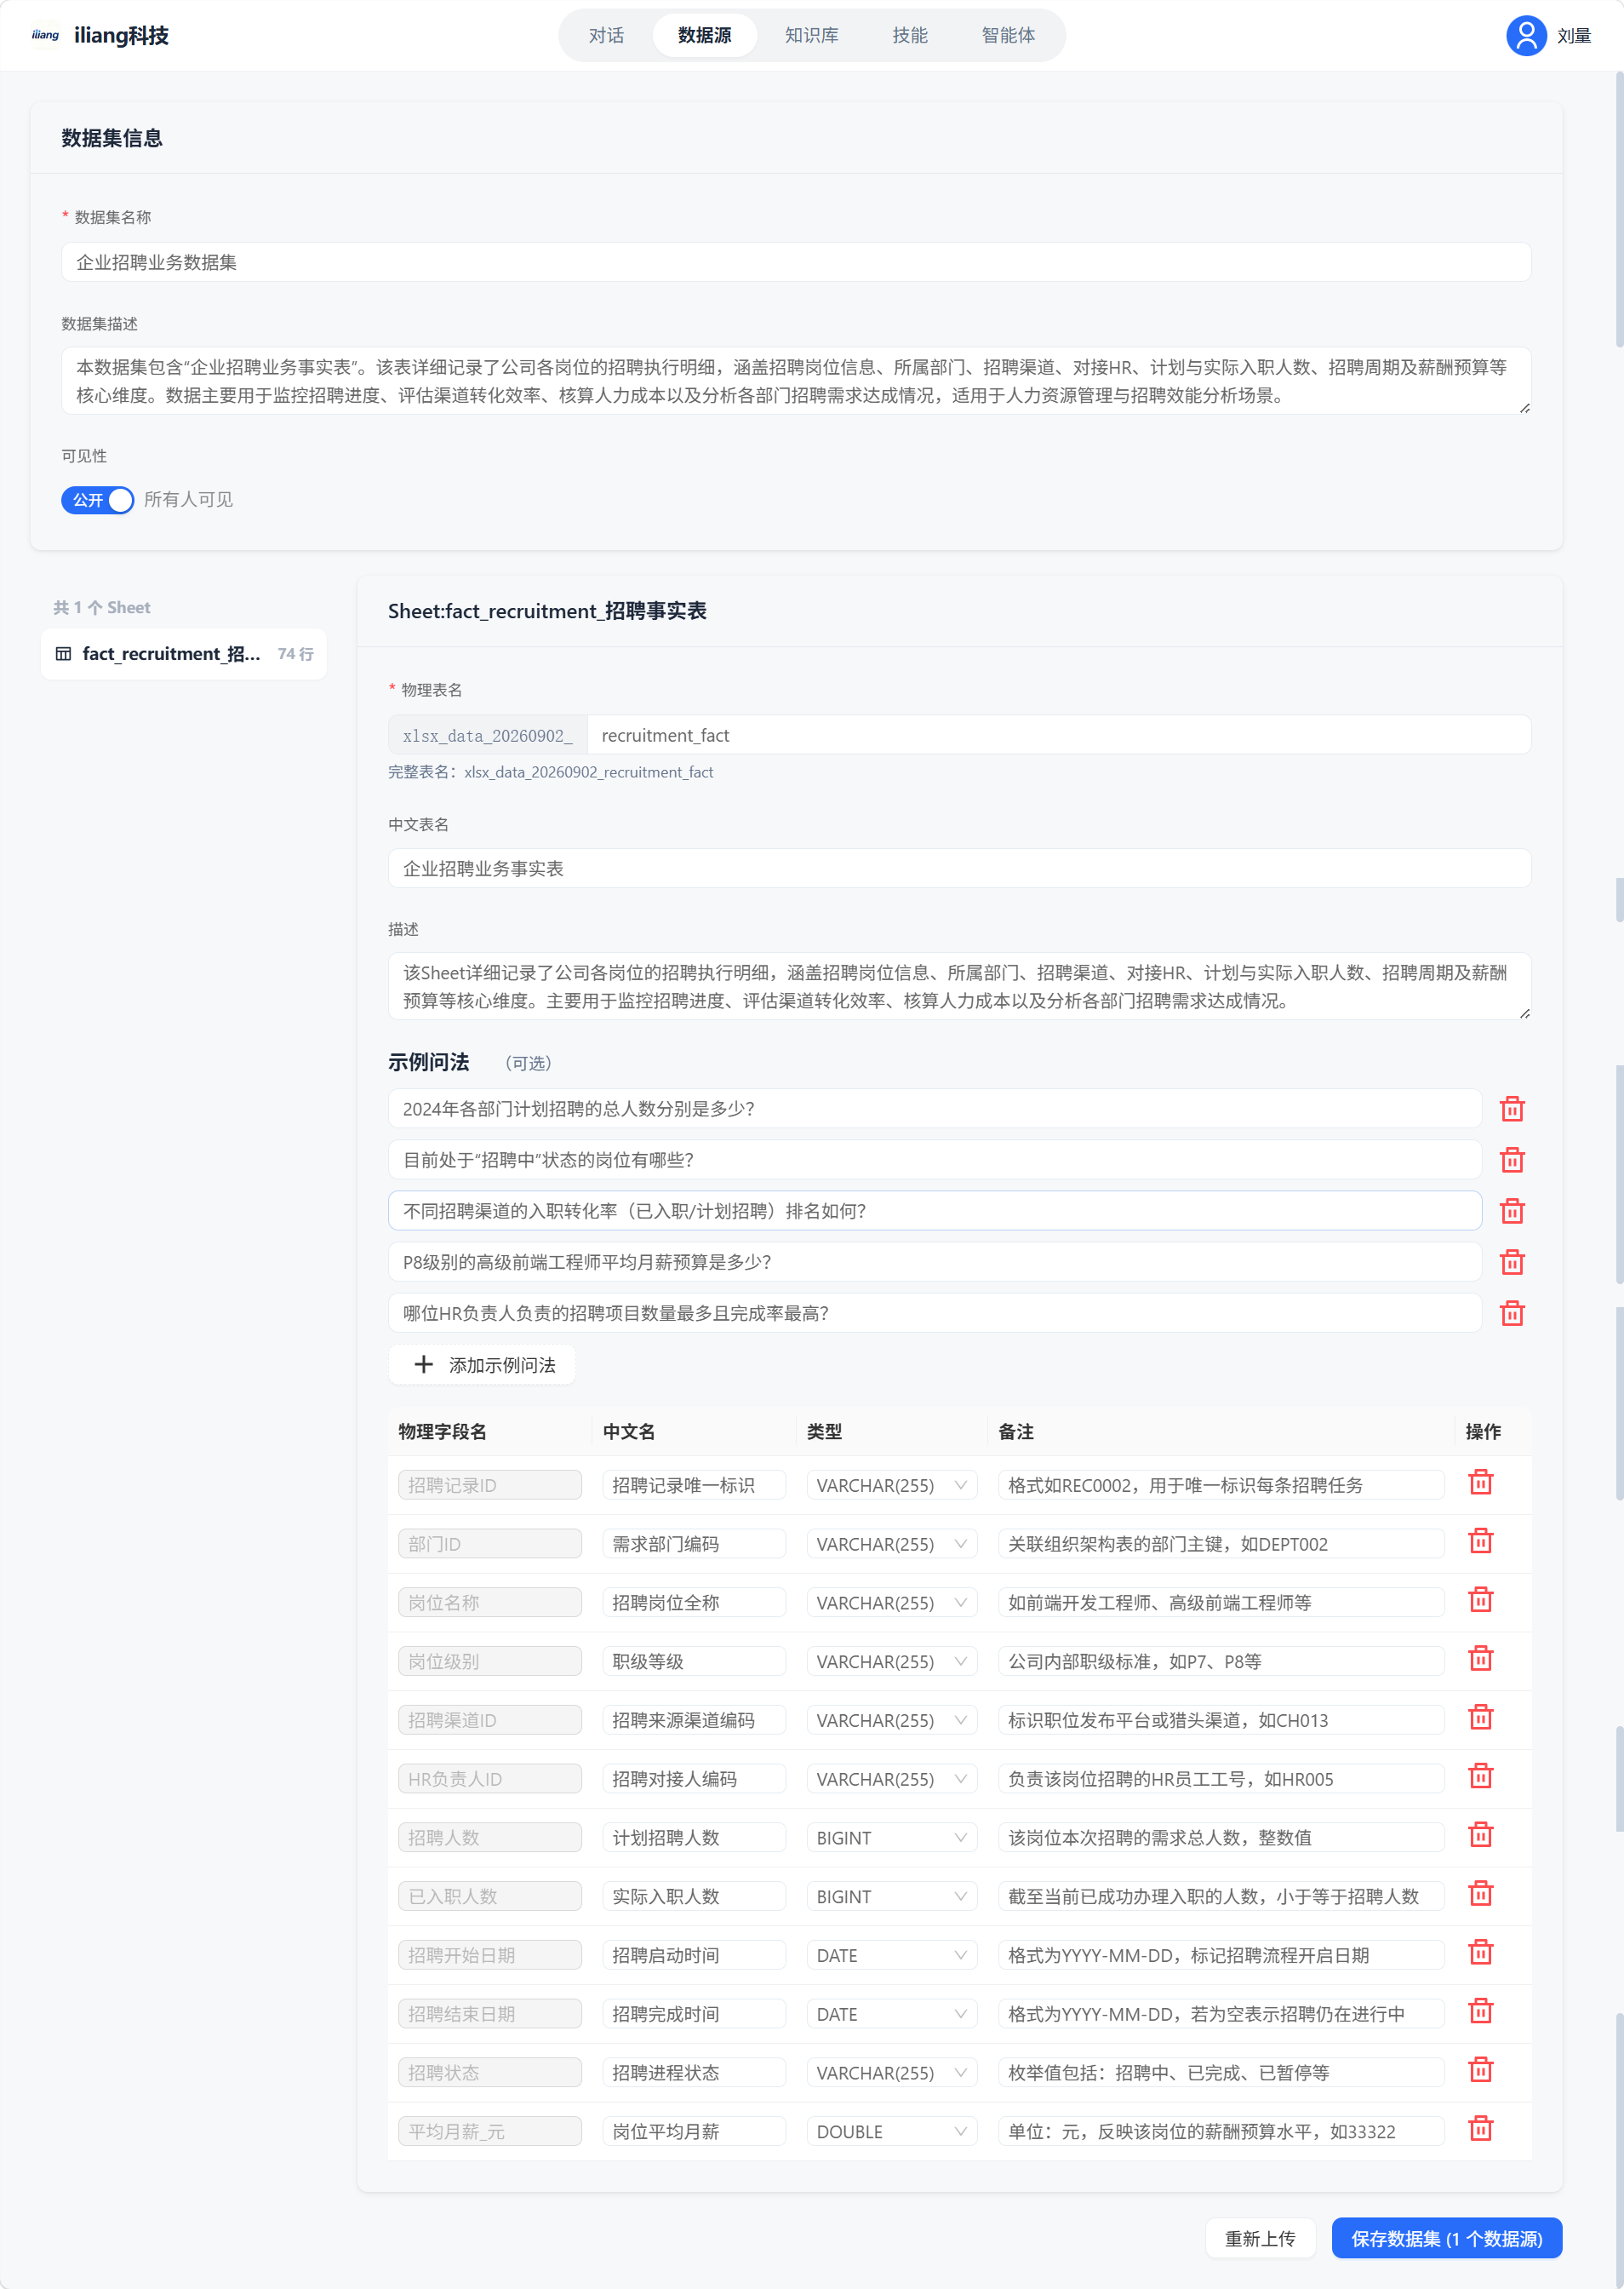Screen dimensions: 1624x2289
Task: Toggle the 公开 visibility switch
Action: tap(97, 500)
